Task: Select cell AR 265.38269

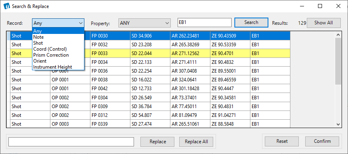Action: pyautogui.click(x=190, y=44)
